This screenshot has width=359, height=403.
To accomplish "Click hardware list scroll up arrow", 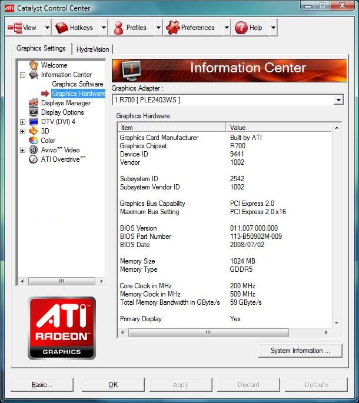I will pyautogui.click(x=337, y=128).
